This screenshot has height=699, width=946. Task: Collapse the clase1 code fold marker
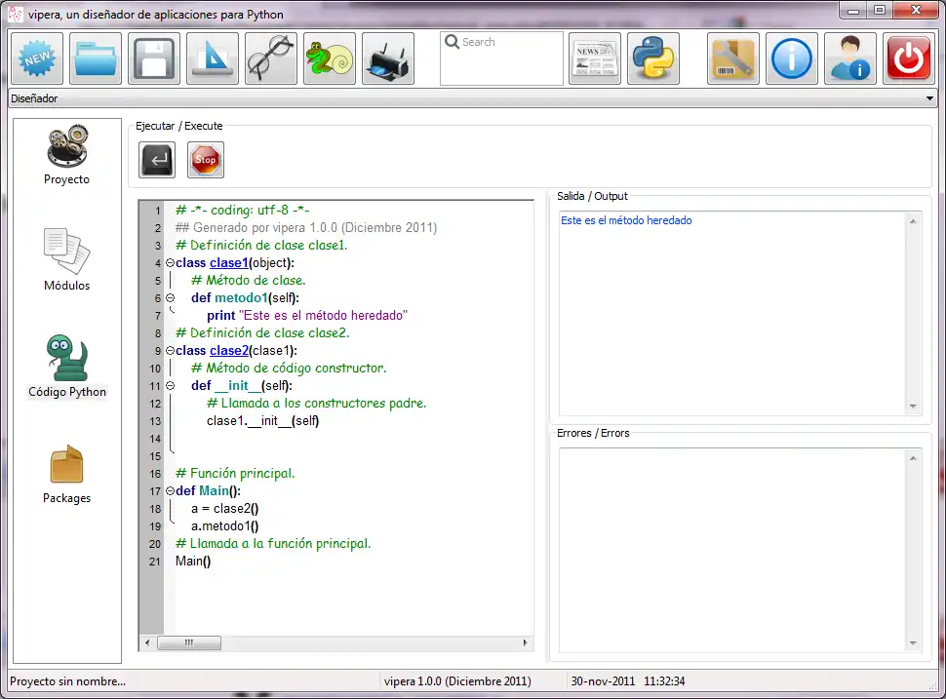tap(169, 262)
